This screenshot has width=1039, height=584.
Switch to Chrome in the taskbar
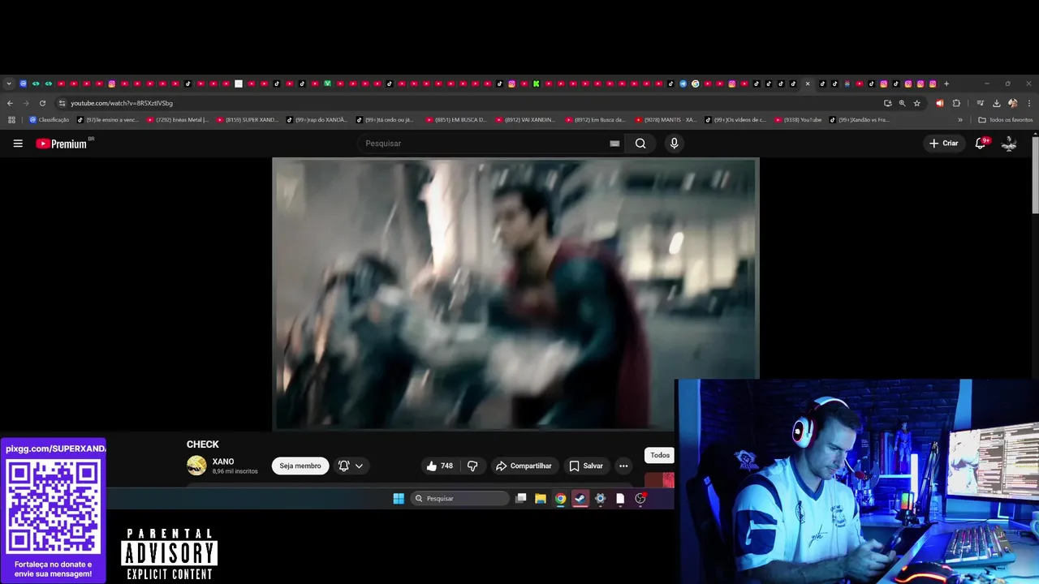560,499
